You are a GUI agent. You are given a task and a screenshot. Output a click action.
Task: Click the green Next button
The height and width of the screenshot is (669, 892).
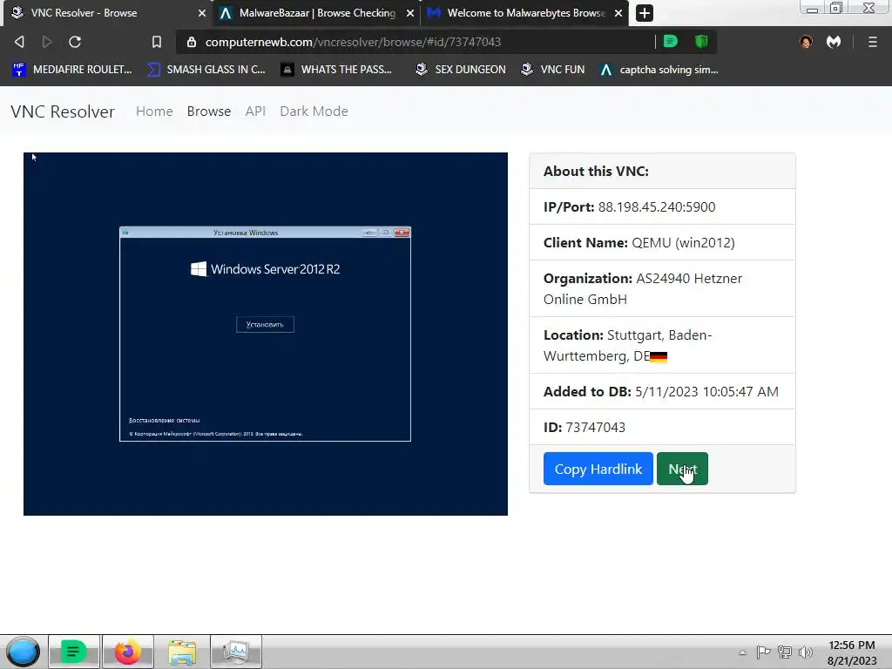point(682,469)
